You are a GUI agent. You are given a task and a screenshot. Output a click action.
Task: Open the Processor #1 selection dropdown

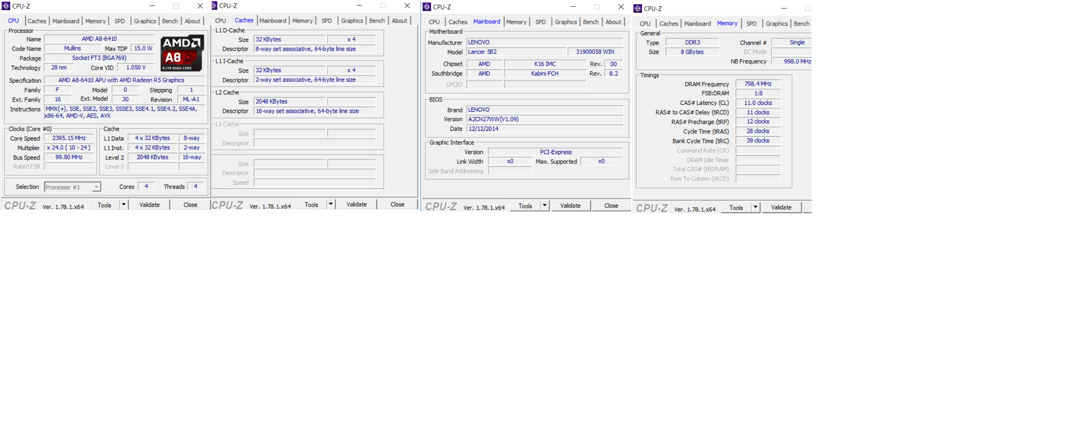pyautogui.click(x=73, y=187)
